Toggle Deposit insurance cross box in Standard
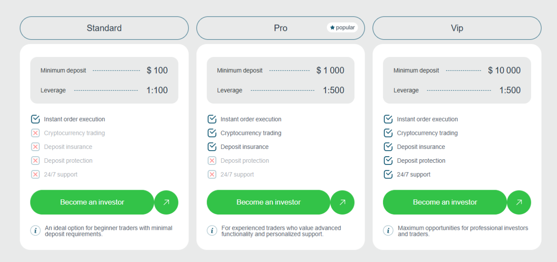 point(36,147)
